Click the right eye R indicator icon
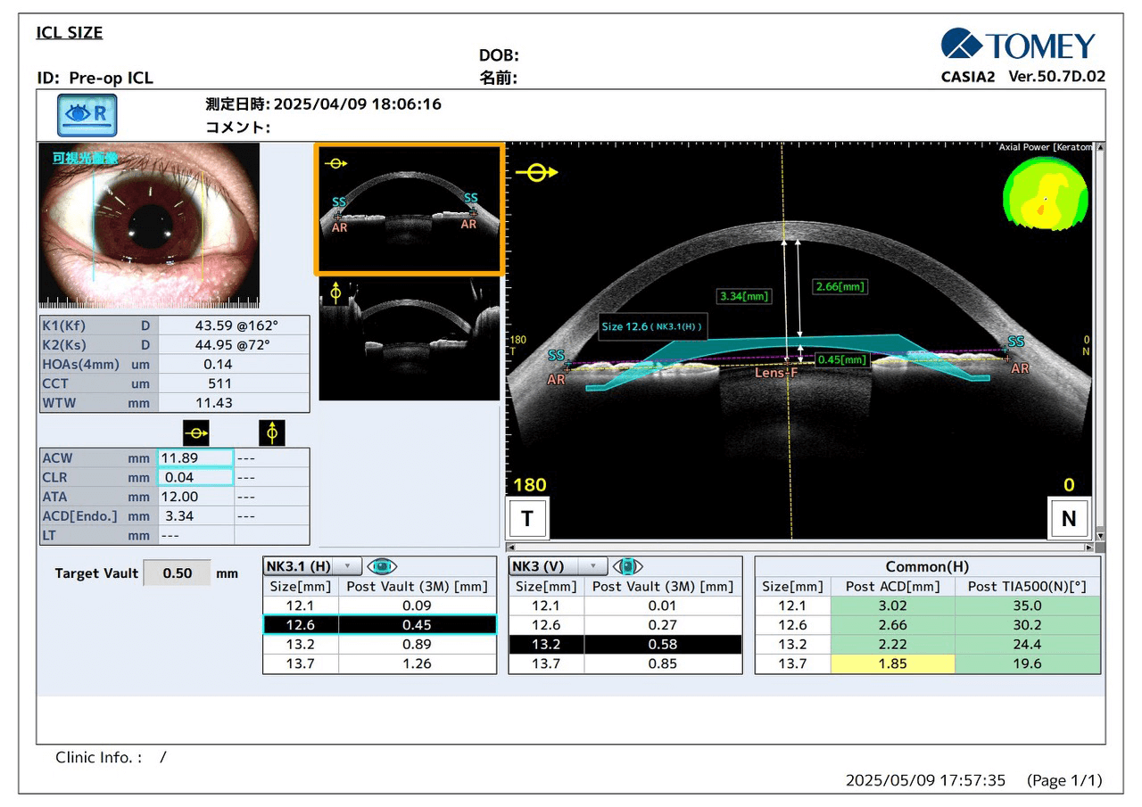The height and width of the screenshot is (807, 1142). (87, 114)
